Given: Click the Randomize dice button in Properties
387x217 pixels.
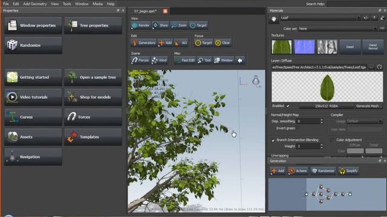Looking at the screenshot, I should pos(33,45).
